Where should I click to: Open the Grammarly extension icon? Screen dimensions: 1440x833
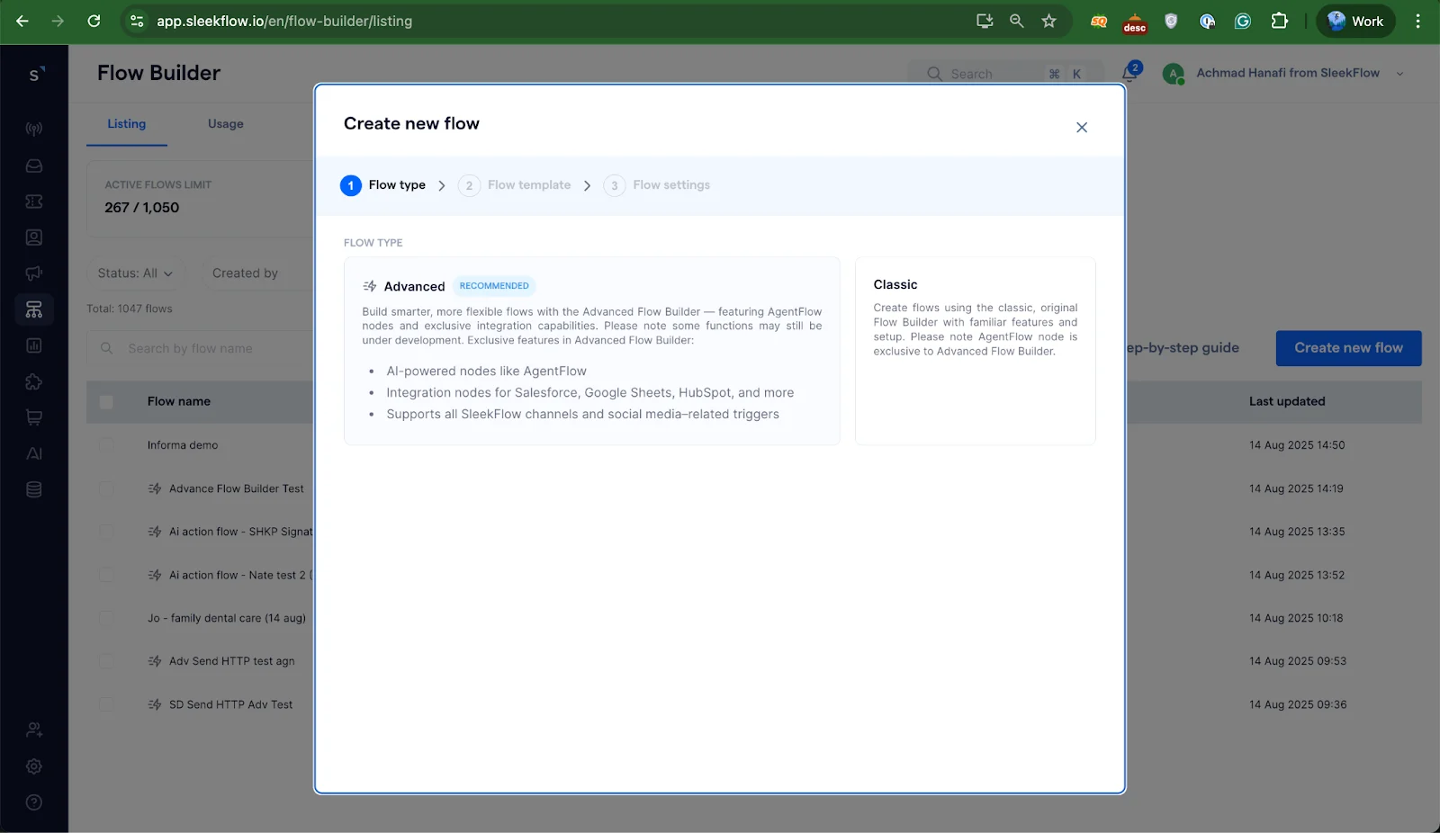1243,21
